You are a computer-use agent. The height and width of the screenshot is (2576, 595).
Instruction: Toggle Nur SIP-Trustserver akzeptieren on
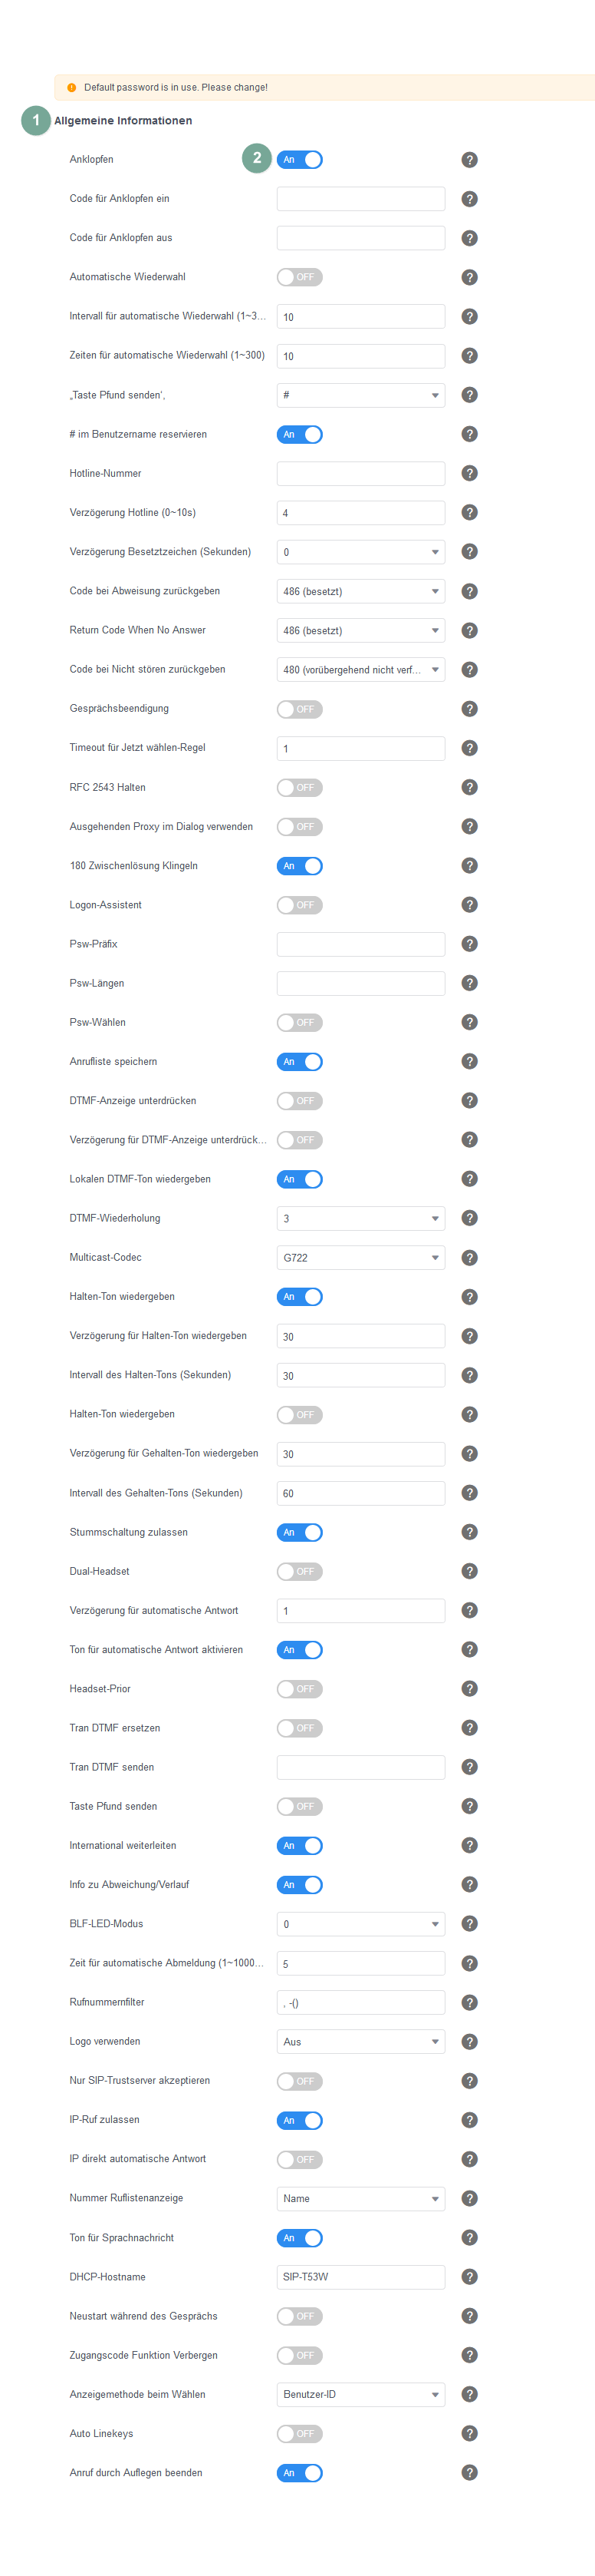tap(300, 2081)
